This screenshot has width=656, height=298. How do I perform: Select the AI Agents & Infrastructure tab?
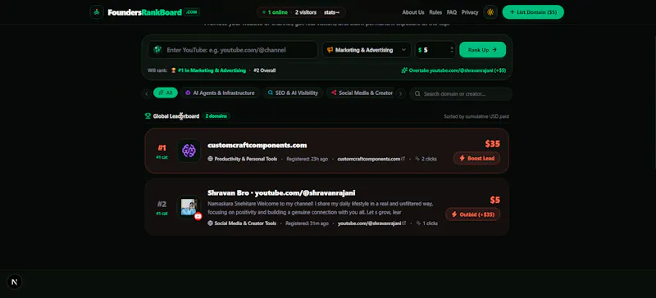tap(220, 93)
